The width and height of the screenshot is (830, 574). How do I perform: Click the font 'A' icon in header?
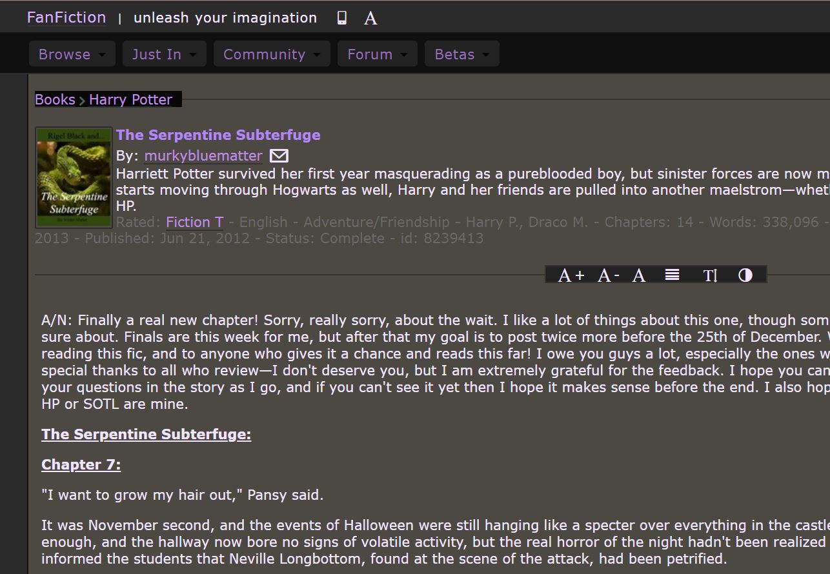pos(370,19)
